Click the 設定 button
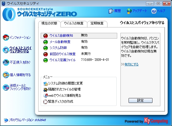Screen dimensions: 172x126 (x=141, y=100)
